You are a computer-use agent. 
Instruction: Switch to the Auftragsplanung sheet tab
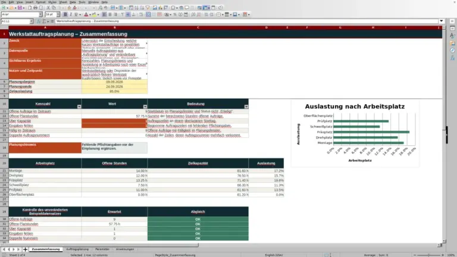[77, 249]
